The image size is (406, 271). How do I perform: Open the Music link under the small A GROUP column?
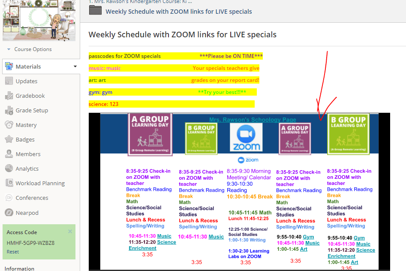pos(313,243)
